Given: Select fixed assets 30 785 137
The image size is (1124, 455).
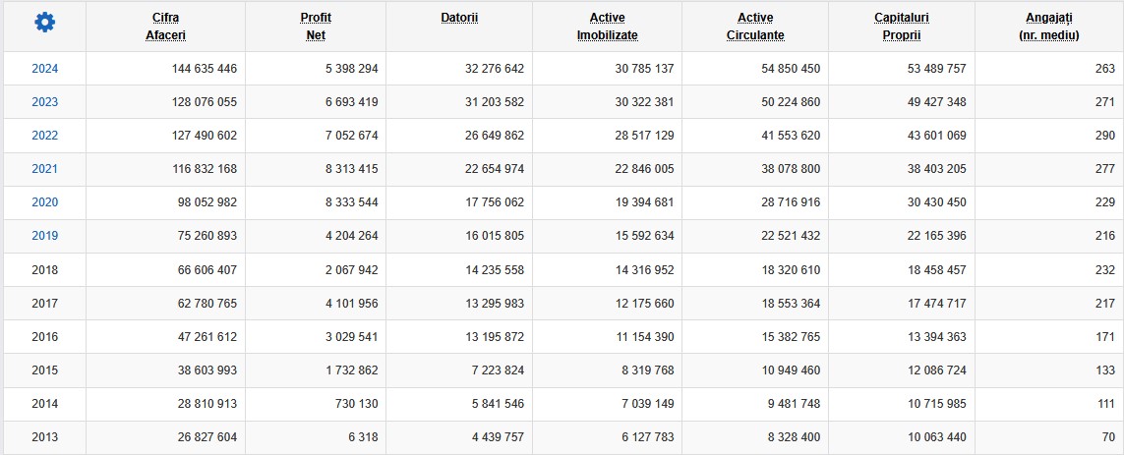Looking at the screenshot, I should tap(644, 69).
